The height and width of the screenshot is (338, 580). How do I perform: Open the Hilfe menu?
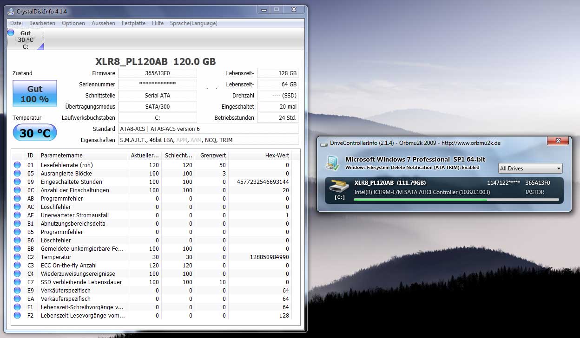158,23
